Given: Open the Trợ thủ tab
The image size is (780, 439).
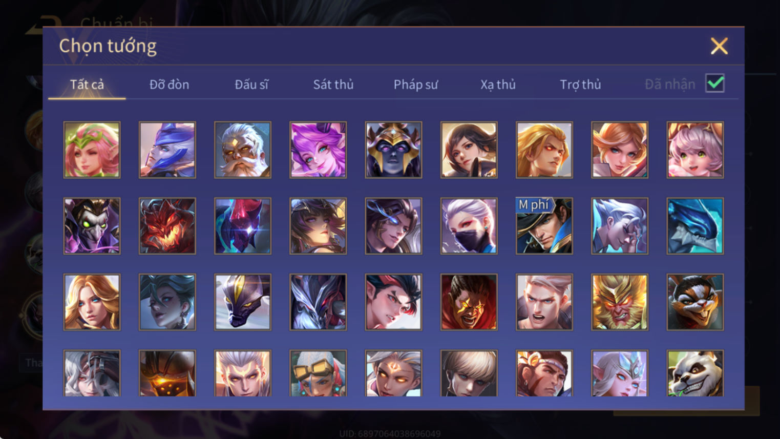Looking at the screenshot, I should [580, 84].
